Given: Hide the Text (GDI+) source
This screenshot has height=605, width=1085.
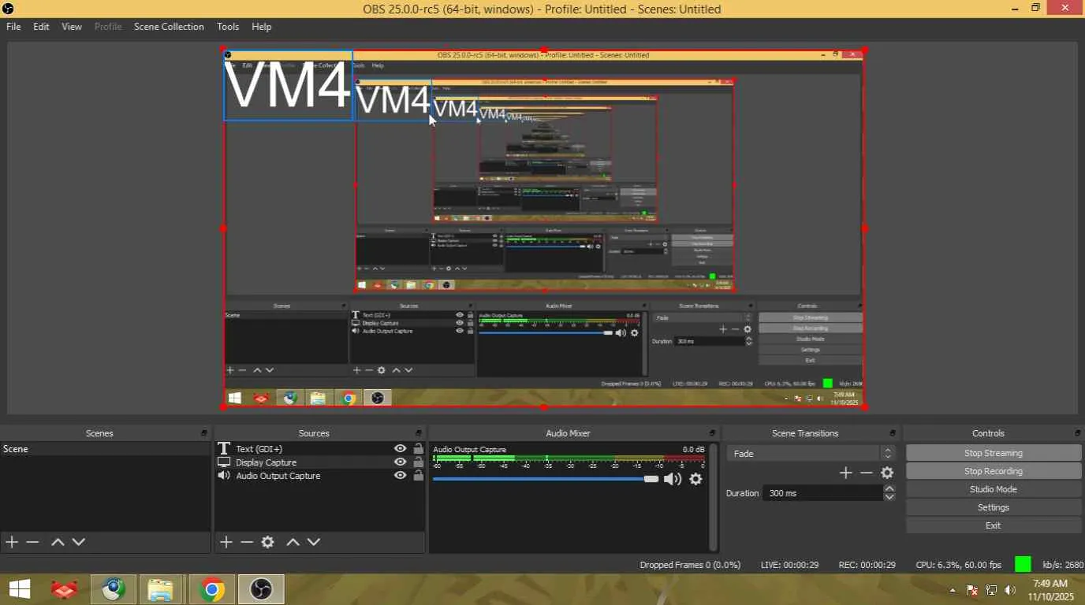Looking at the screenshot, I should [x=401, y=449].
